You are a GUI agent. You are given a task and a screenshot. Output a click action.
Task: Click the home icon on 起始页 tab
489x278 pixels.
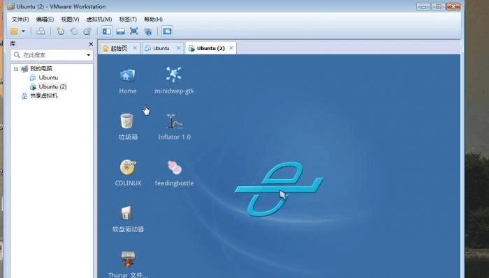click(x=105, y=48)
